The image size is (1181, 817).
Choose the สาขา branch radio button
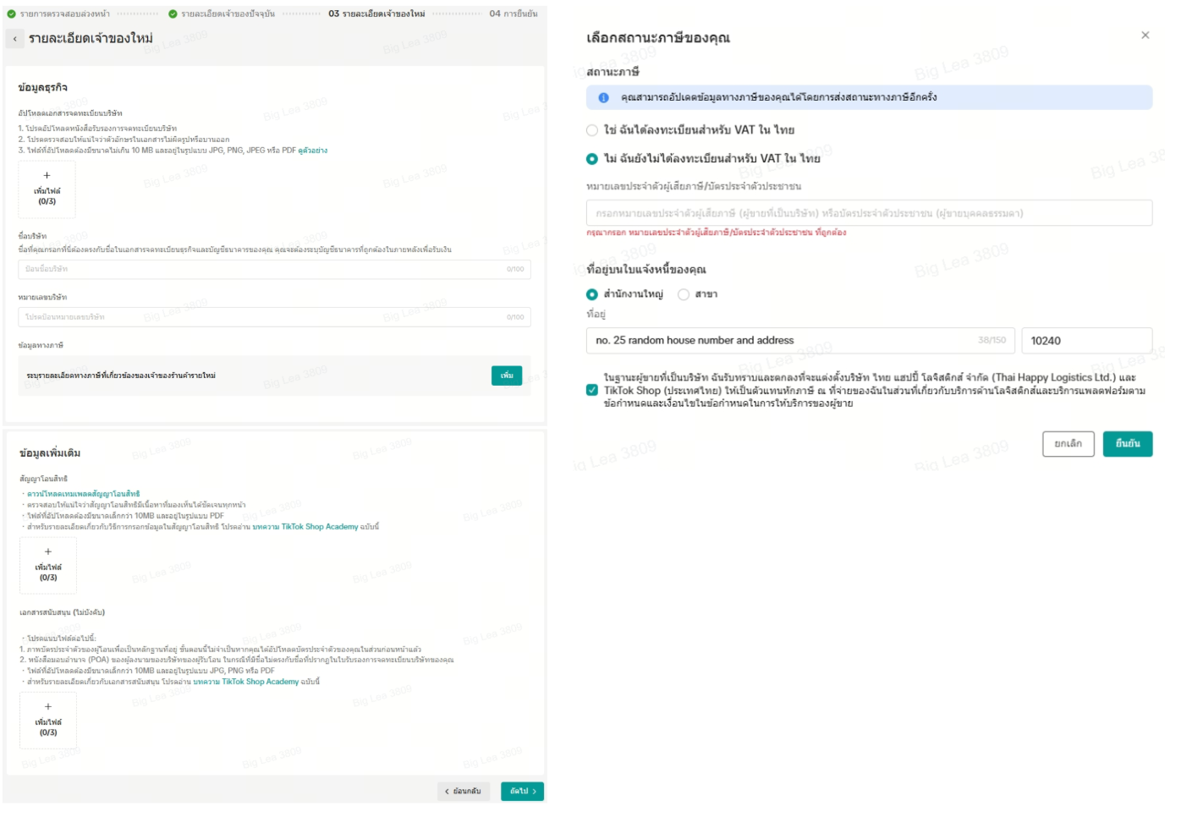(684, 295)
